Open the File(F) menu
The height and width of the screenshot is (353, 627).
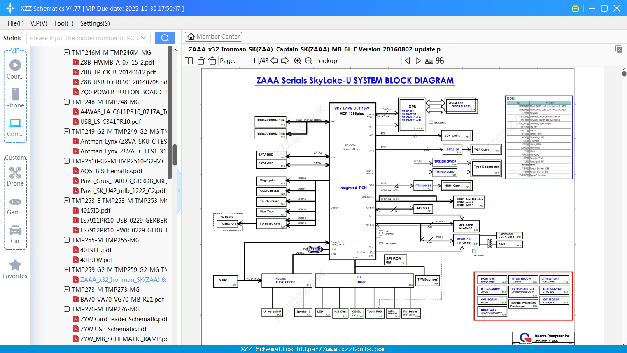pyautogui.click(x=16, y=23)
